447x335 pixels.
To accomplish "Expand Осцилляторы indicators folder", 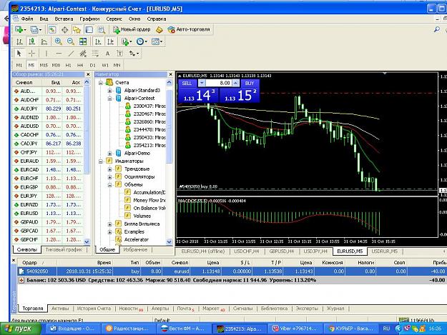I will coord(109,177).
